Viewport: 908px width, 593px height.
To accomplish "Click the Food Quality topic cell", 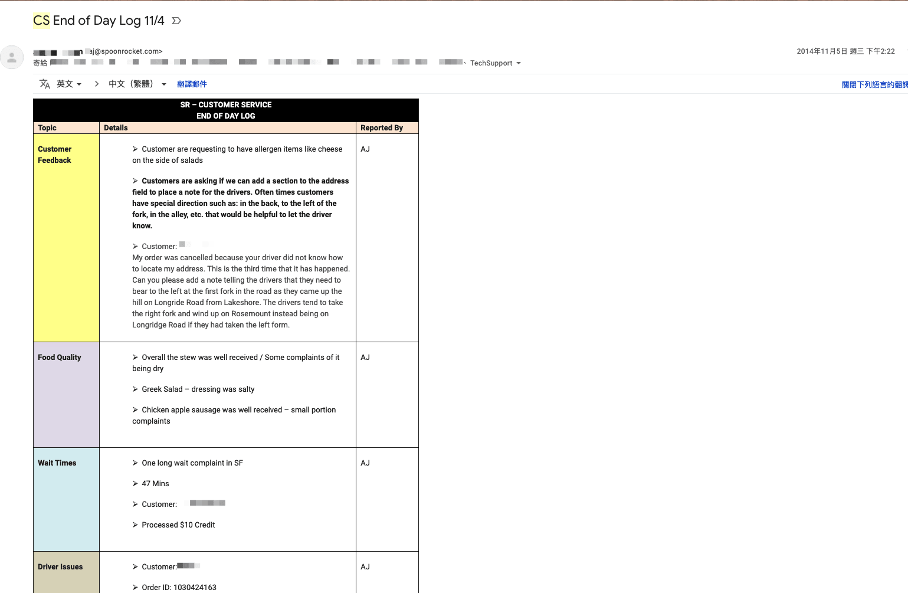I will [x=66, y=395].
